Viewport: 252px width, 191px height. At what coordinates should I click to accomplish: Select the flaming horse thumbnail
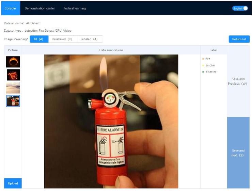(13, 75)
